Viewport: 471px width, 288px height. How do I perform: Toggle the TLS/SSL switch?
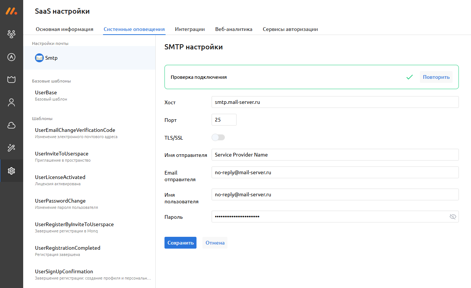point(218,137)
